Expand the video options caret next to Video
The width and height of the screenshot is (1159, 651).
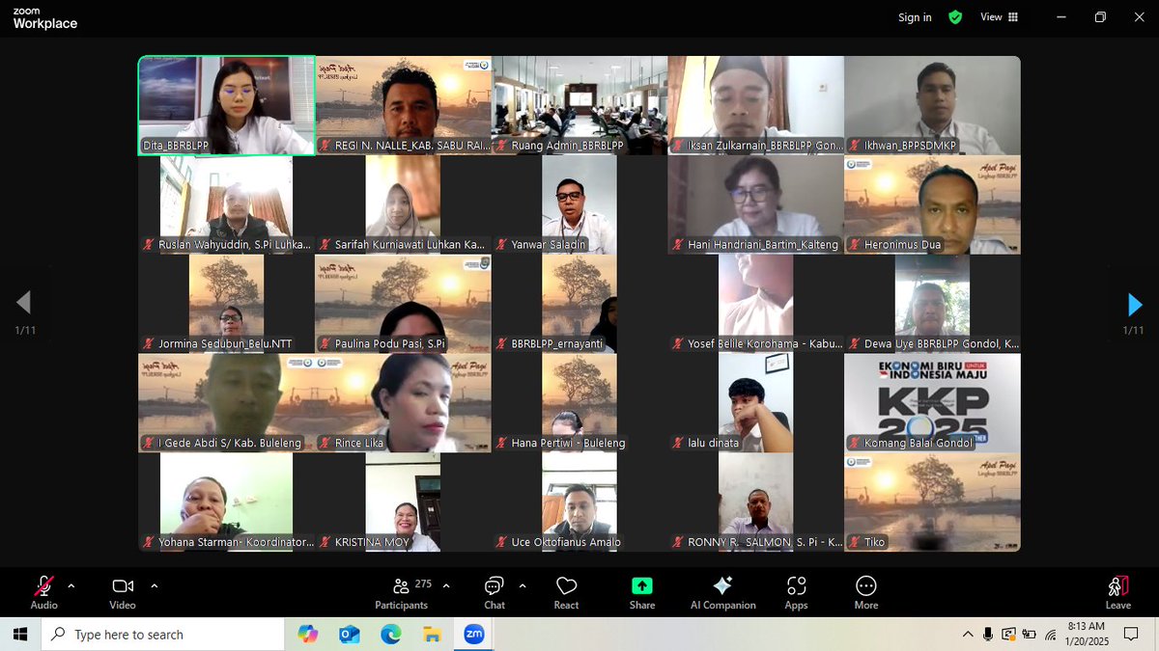(x=154, y=585)
